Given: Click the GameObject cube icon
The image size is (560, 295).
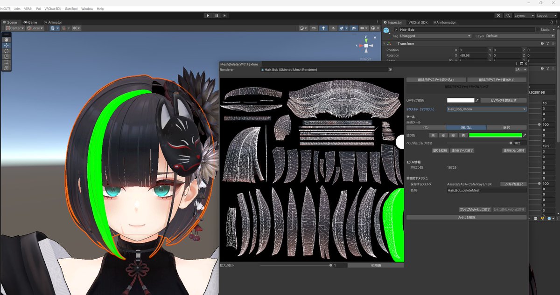Looking at the screenshot, I should (x=387, y=30).
